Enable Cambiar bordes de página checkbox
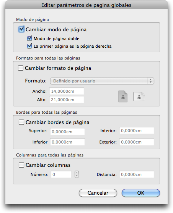The image size is (173, 213). point(21,122)
